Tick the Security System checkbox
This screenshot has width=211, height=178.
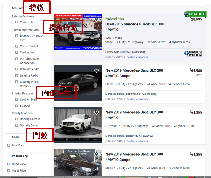tap(17, 125)
